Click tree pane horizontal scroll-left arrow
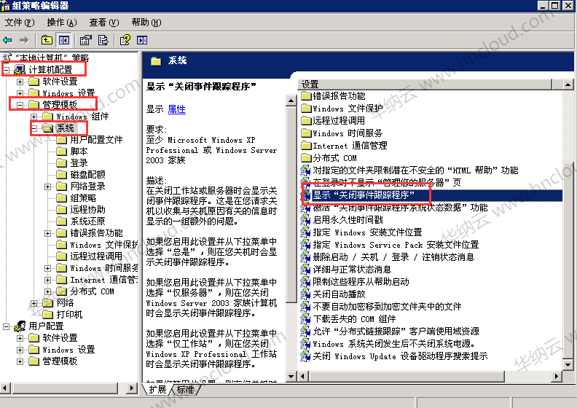 pos(5,388)
